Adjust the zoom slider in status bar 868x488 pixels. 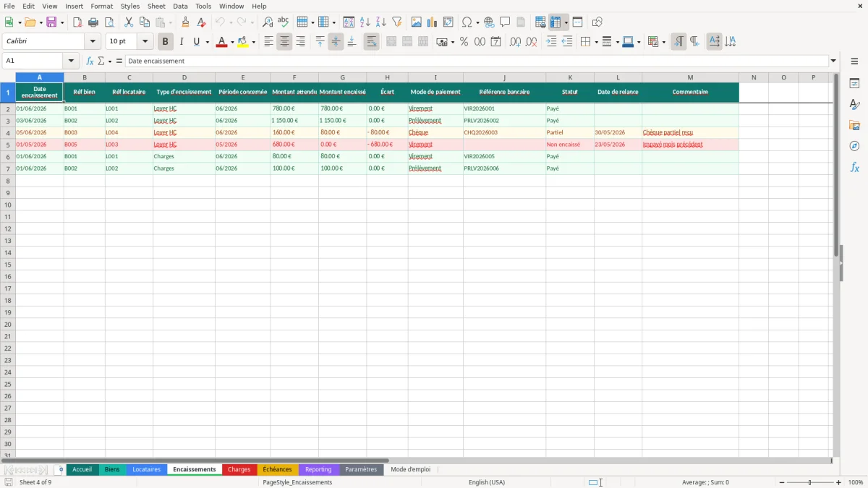point(810,482)
